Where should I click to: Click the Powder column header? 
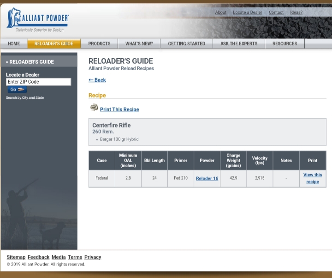click(x=207, y=161)
